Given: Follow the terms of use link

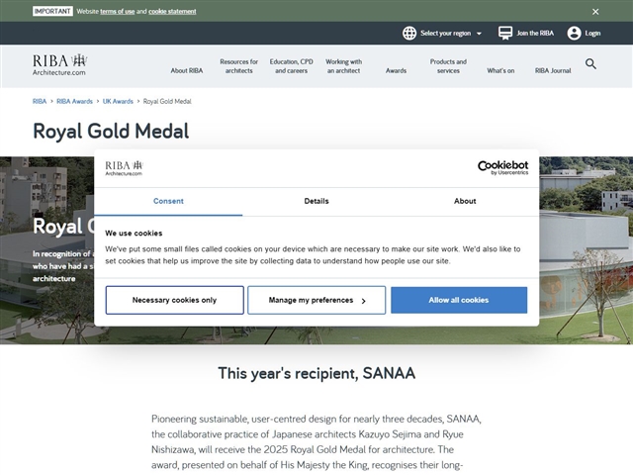Looking at the screenshot, I should tap(117, 11).
